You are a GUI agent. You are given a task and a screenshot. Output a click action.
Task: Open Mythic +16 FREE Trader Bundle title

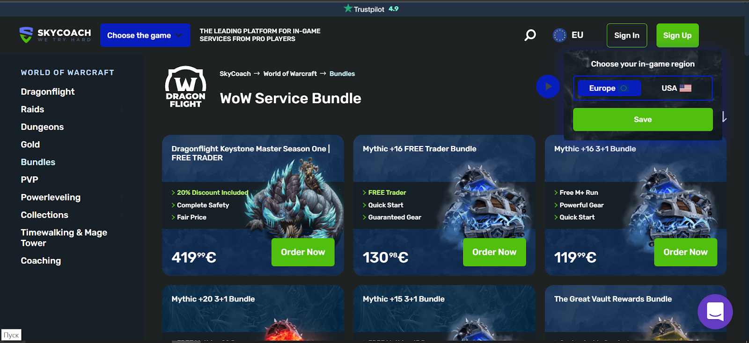[419, 149]
